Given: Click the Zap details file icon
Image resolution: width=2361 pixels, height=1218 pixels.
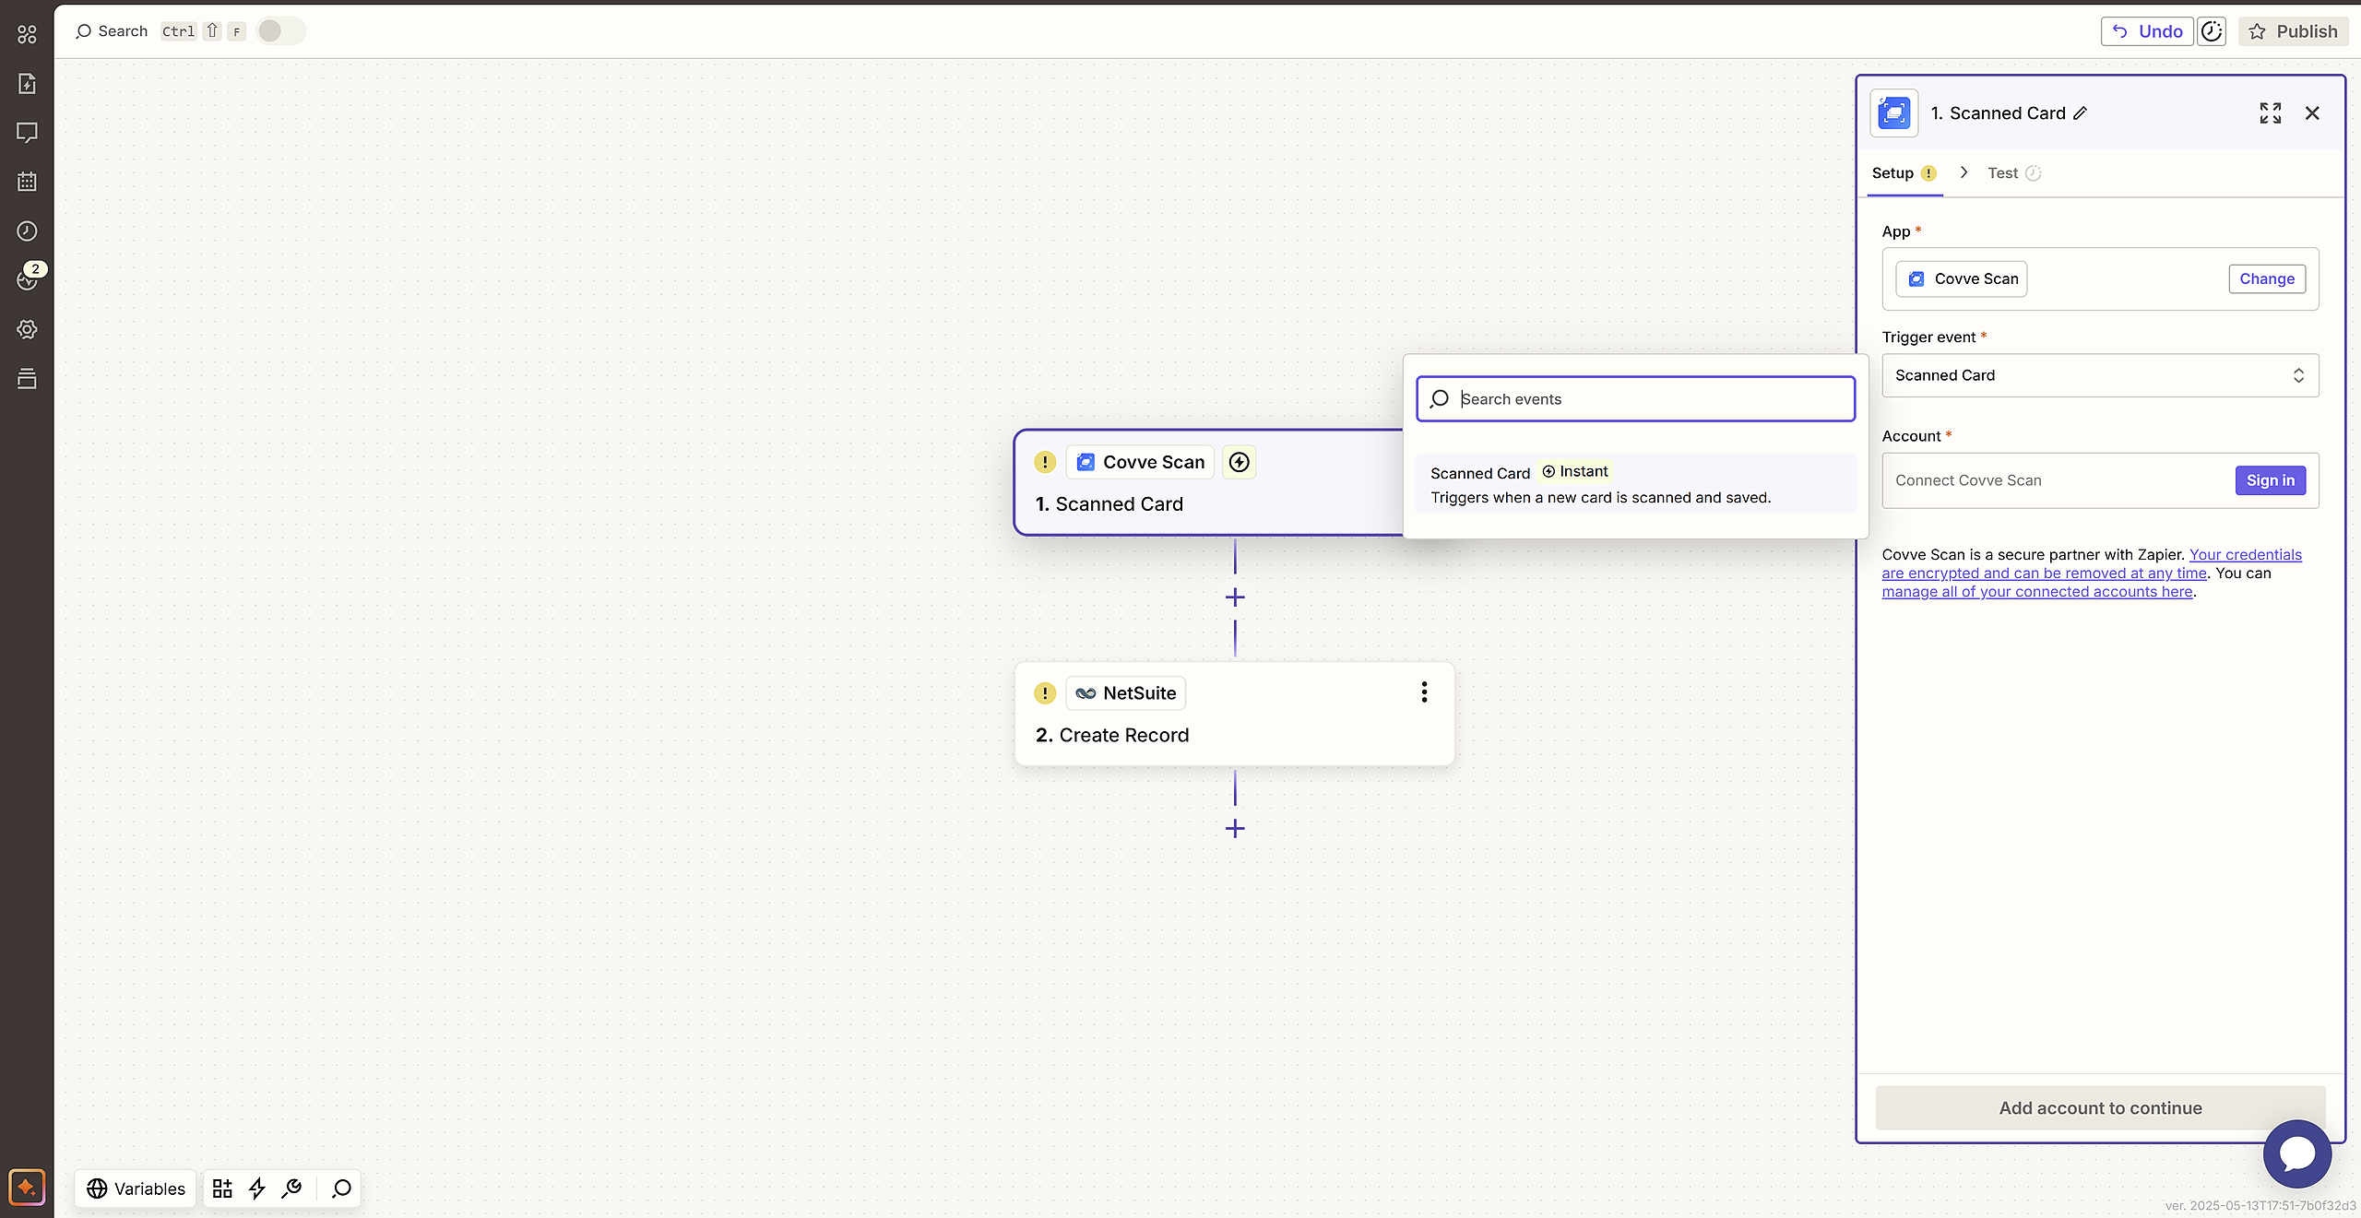Looking at the screenshot, I should [27, 84].
